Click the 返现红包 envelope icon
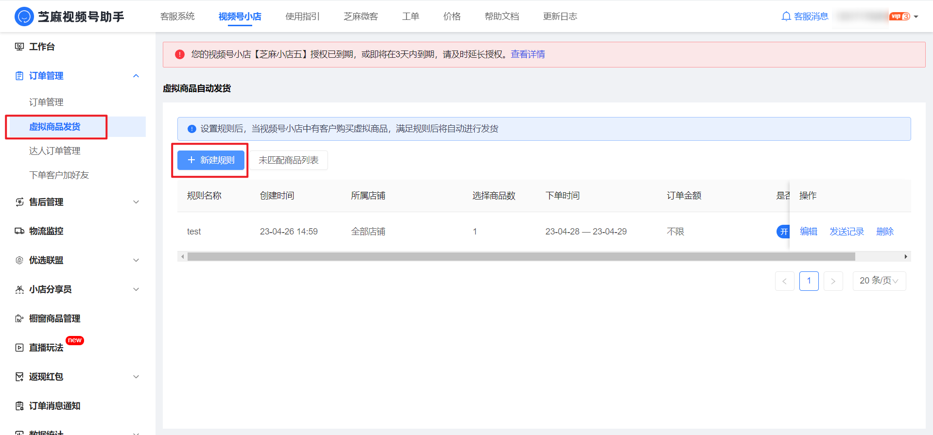 (x=19, y=377)
